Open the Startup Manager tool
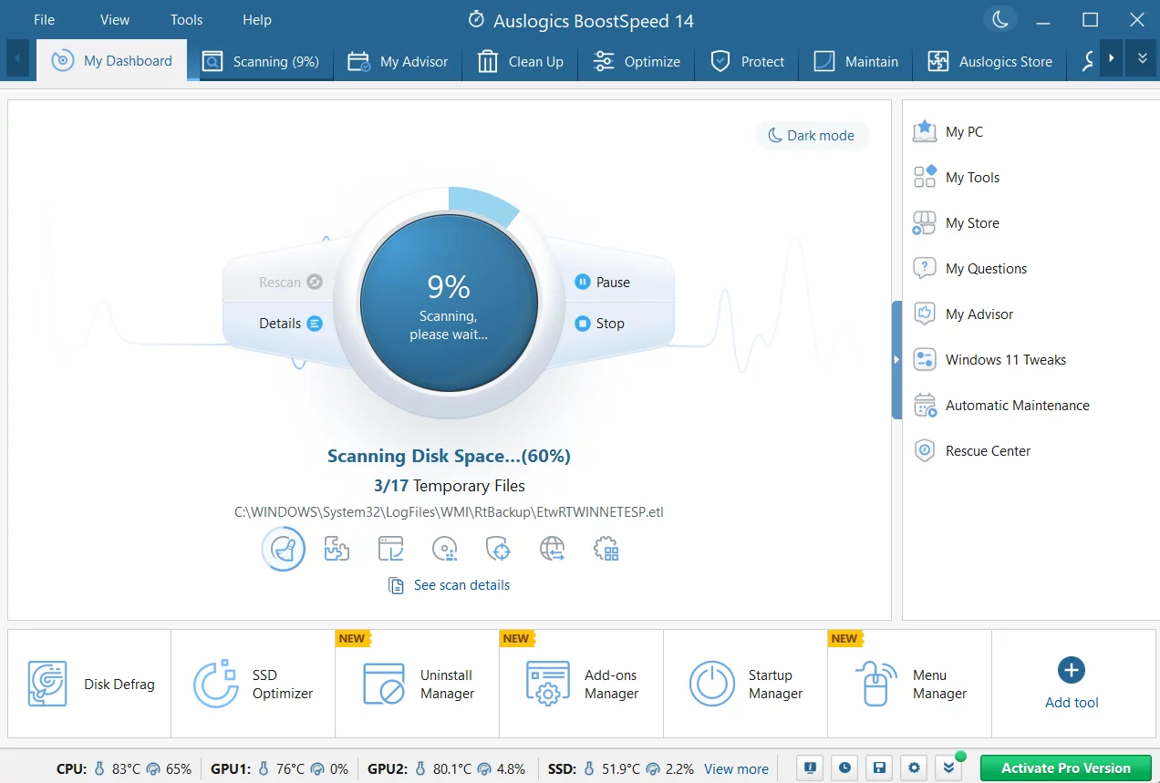This screenshot has width=1160, height=783. pyautogui.click(x=745, y=685)
